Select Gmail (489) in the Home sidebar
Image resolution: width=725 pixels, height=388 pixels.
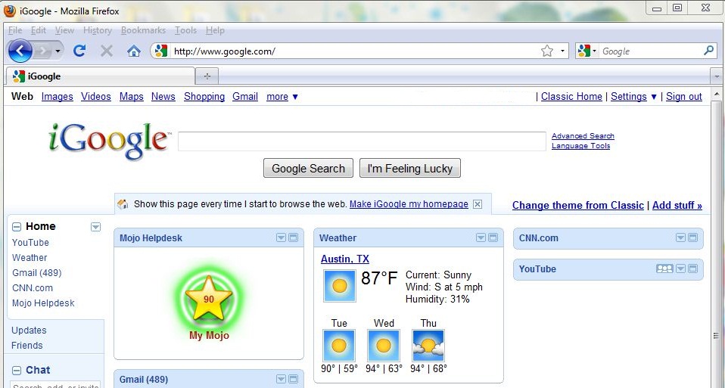click(37, 272)
